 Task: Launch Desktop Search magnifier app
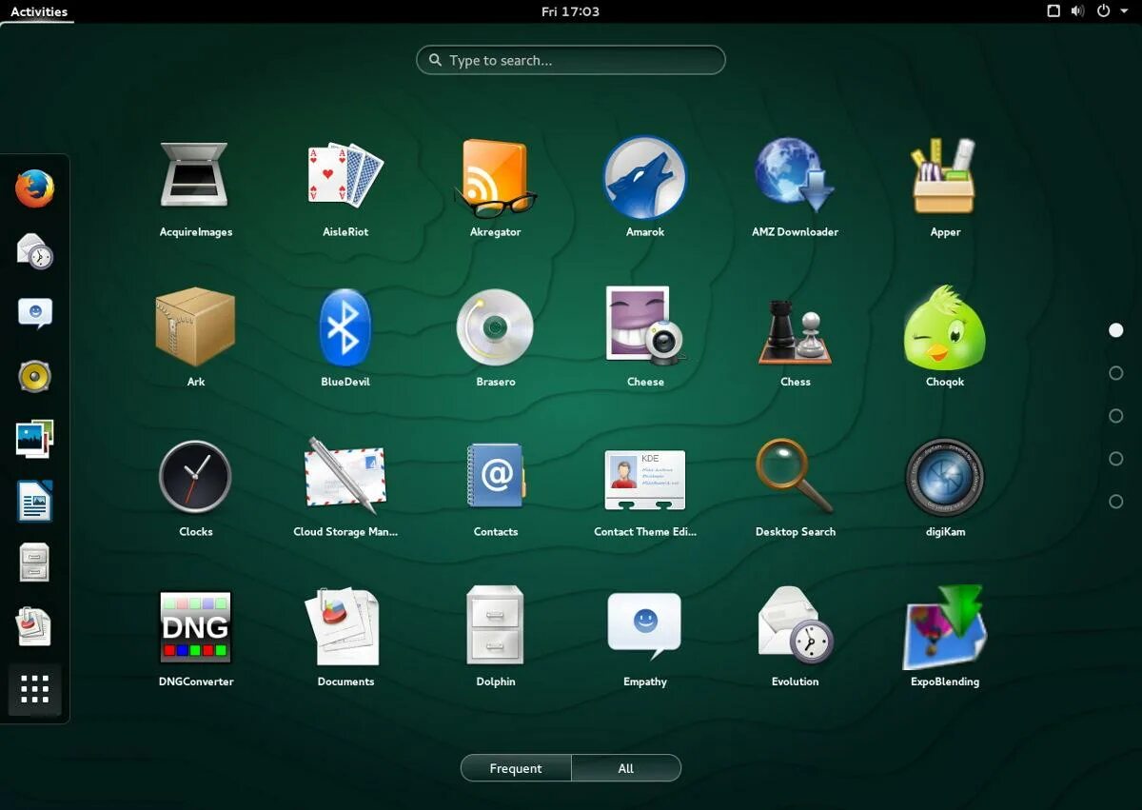[795, 477]
